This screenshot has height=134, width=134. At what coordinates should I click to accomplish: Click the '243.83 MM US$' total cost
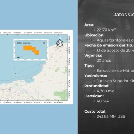pos(111,116)
